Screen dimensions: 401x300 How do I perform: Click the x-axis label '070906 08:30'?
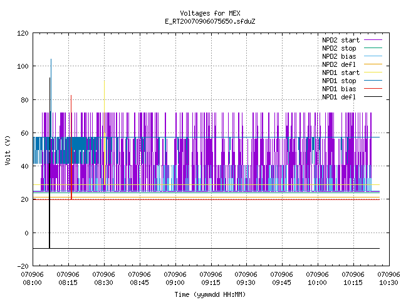click(x=103, y=279)
